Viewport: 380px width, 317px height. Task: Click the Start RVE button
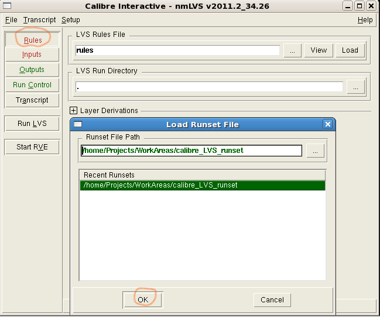tap(32, 147)
